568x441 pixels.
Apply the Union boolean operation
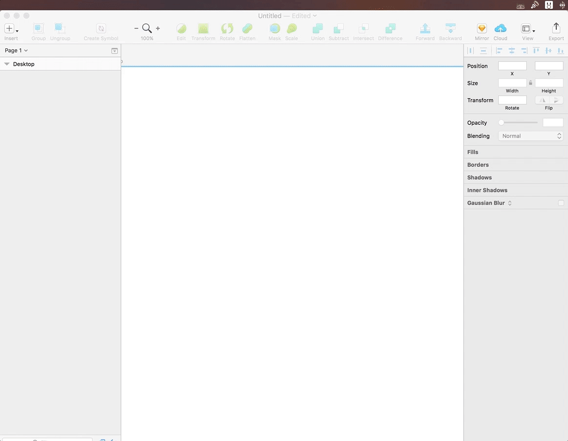point(318,28)
